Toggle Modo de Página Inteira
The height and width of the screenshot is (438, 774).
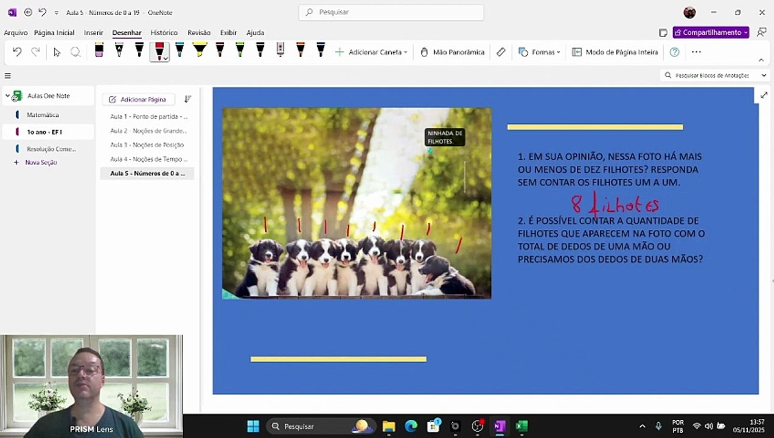tap(615, 52)
